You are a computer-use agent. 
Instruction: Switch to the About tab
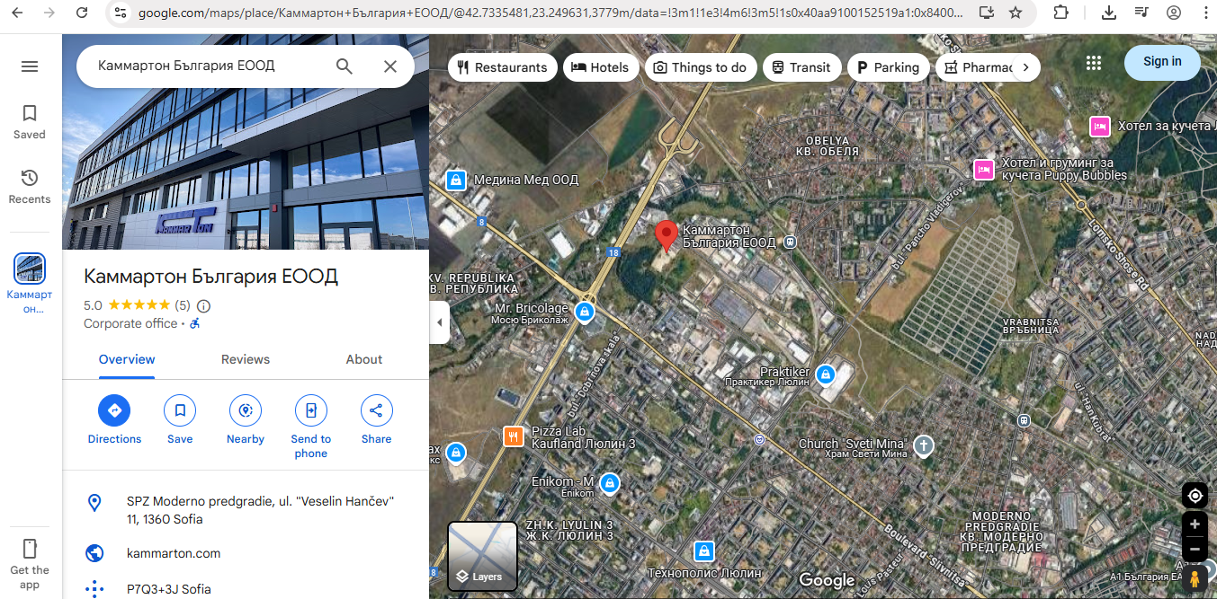click(x=364, y=359)
